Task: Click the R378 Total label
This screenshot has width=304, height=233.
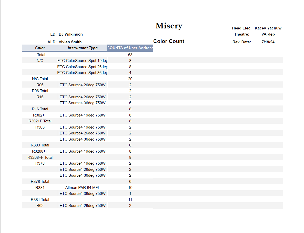Action: click(x=40, y=182)
